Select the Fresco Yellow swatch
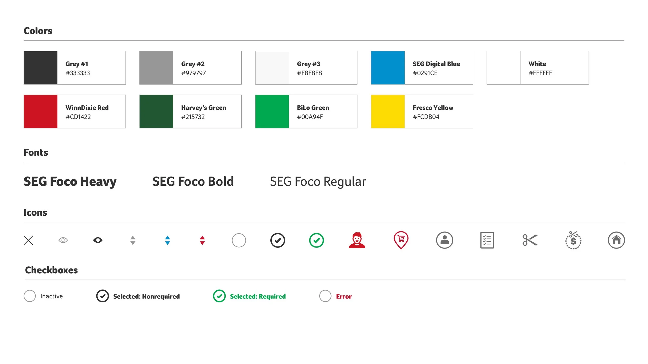This screenshot has width=648, height=364. [388, 111]
